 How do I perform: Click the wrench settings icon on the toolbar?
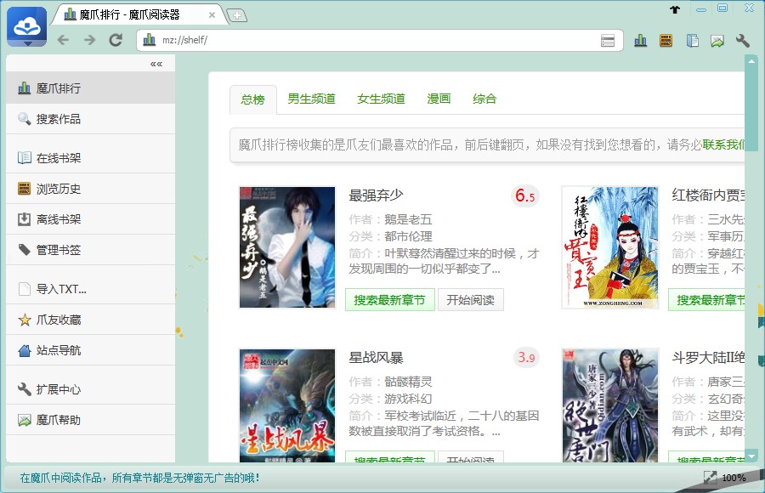click(x=743, y=40)
